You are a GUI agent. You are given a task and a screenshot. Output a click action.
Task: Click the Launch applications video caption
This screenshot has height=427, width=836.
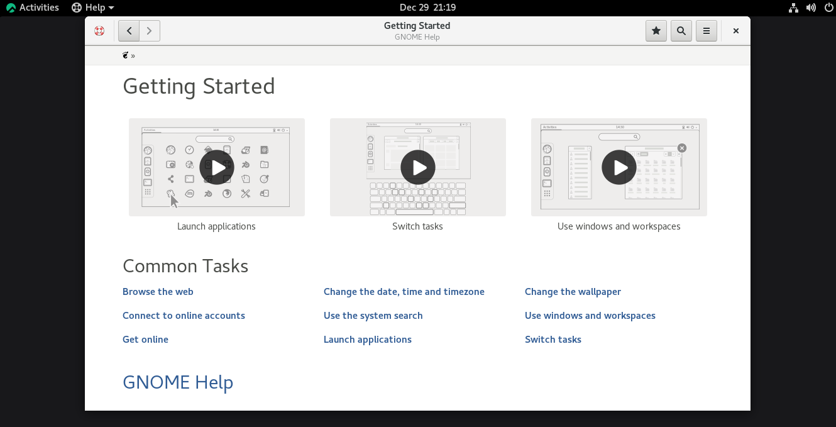click(x=216, y=226)
